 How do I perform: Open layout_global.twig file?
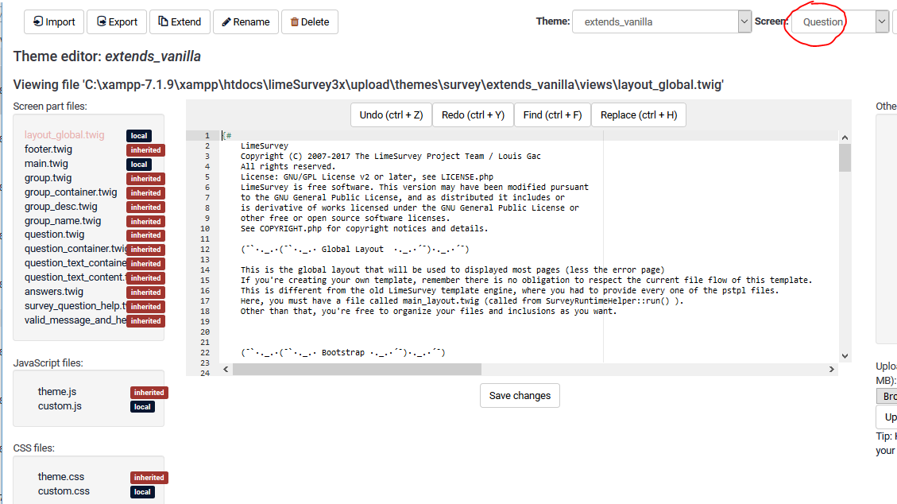click(x=64, y=135)
